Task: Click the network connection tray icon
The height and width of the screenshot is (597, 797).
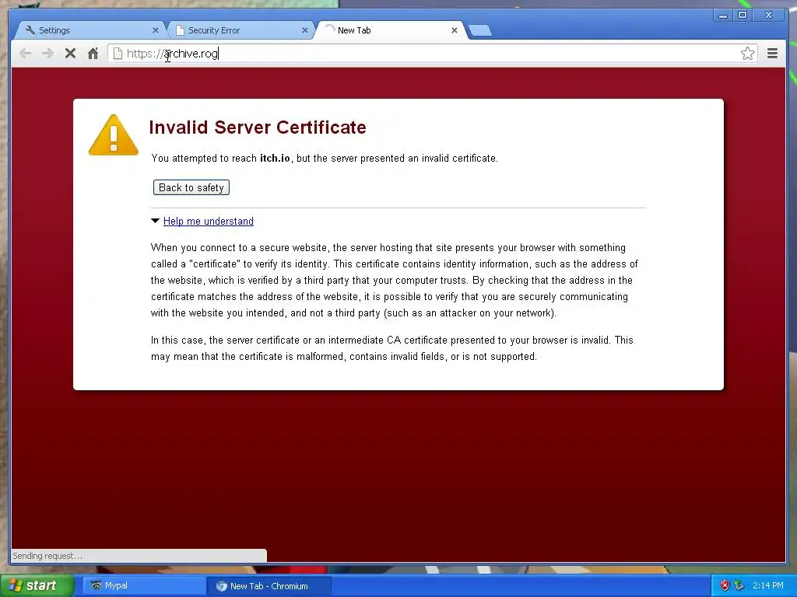Action: click(x=739, y=585)
